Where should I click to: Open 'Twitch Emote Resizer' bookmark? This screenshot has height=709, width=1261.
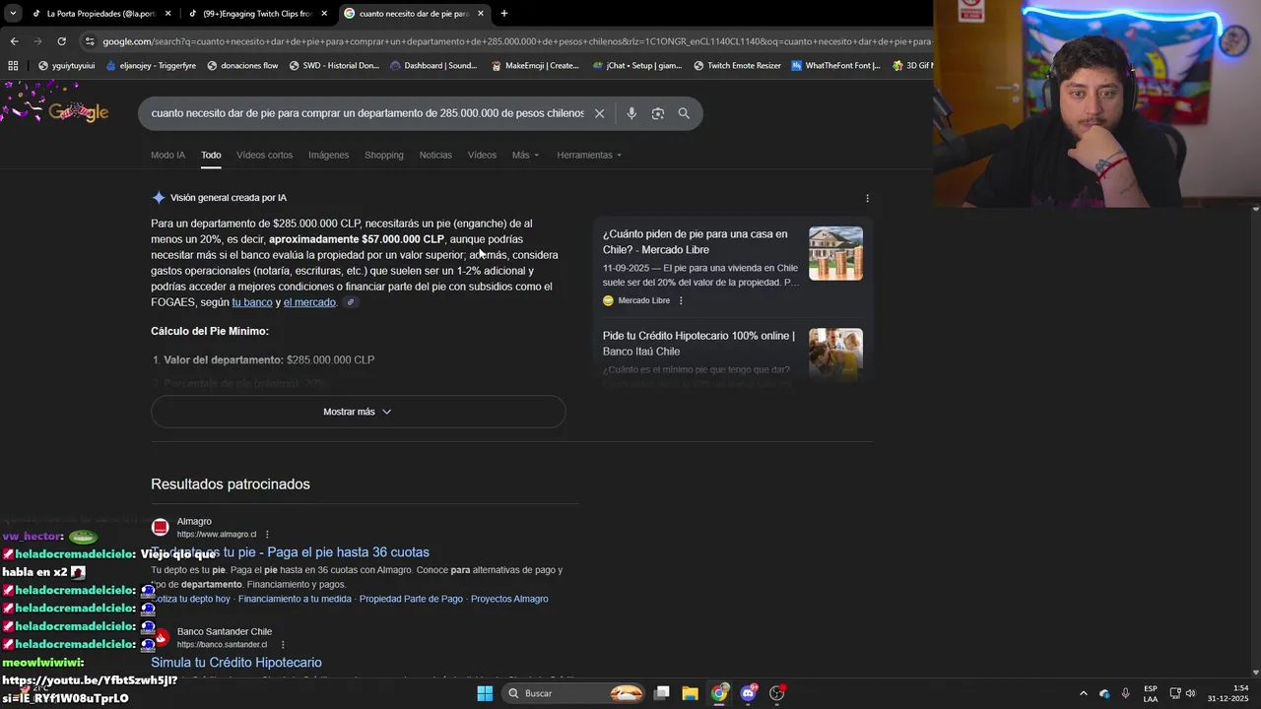(737, 66)
